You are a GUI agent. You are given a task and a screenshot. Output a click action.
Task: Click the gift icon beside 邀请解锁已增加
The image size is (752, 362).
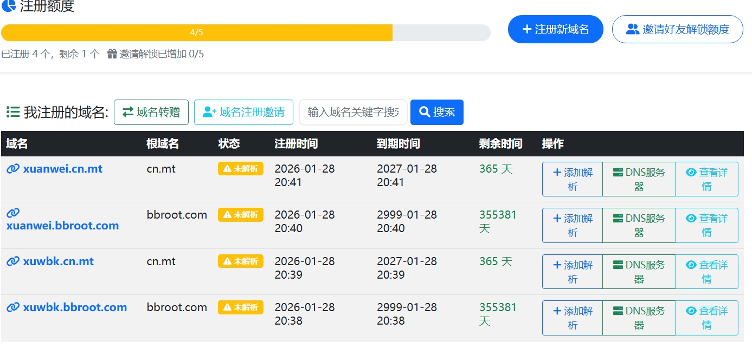(x=112, y=54)
